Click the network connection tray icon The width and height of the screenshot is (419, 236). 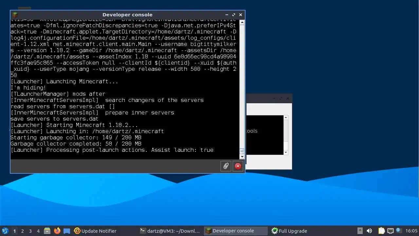point(390,231)
